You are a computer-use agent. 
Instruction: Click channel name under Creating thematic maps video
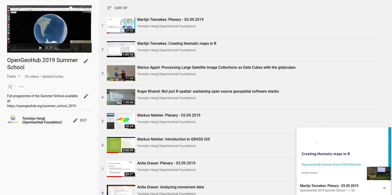(x=166, y=50)
